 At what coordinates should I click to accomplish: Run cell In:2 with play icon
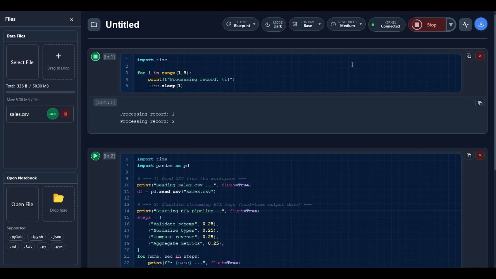click(95, 156)
